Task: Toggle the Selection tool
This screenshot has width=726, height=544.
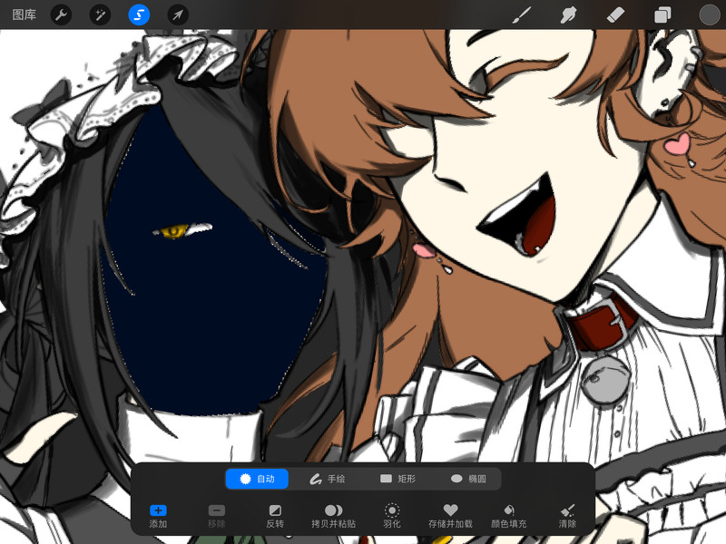Action: click(x=139, y=15)
